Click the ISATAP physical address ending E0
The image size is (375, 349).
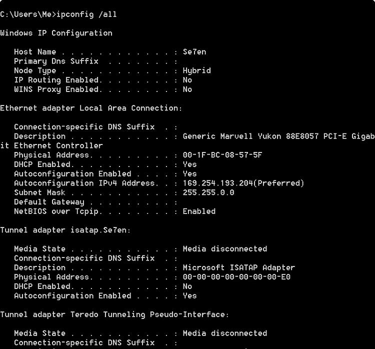[x=236, y=277]
